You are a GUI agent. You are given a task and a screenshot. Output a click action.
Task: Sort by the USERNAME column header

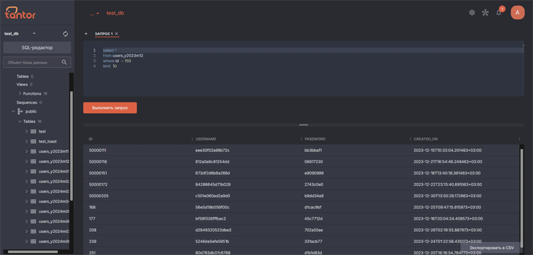tap(206, 139)
